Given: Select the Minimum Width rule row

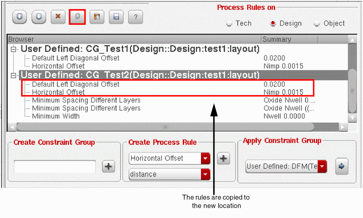Looking at the screenshot, I should coord(56,116).
